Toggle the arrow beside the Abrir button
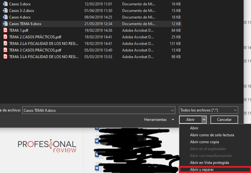 click(204, 120)
